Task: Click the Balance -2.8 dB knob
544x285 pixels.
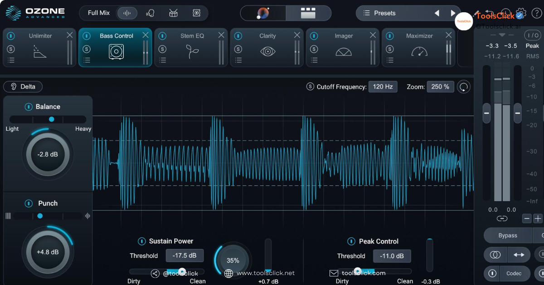Action: point(48,154)
